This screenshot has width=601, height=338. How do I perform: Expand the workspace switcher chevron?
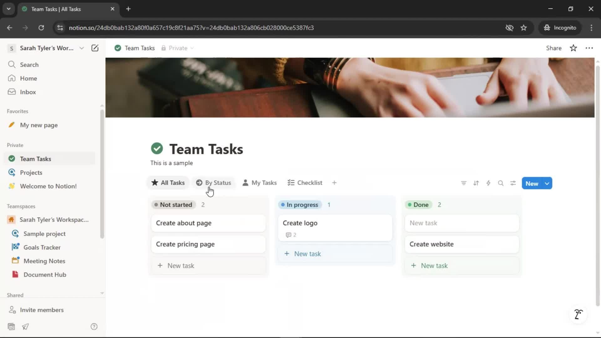[82, 48]
